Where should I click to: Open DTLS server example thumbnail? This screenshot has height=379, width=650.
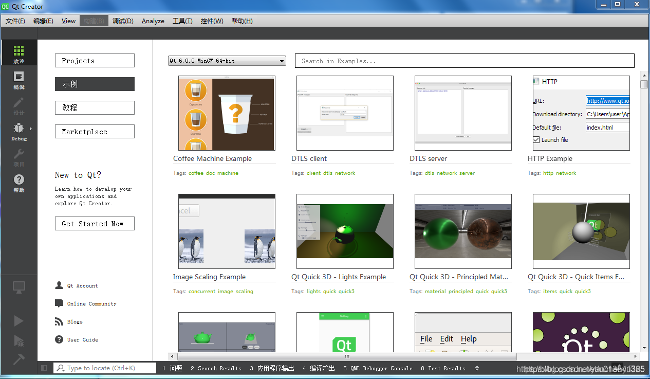coord(463,113)
